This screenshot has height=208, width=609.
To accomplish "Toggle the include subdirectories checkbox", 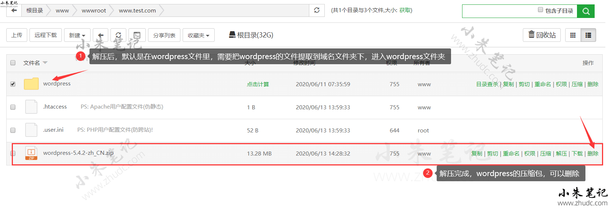I will [x=541, y=10].
